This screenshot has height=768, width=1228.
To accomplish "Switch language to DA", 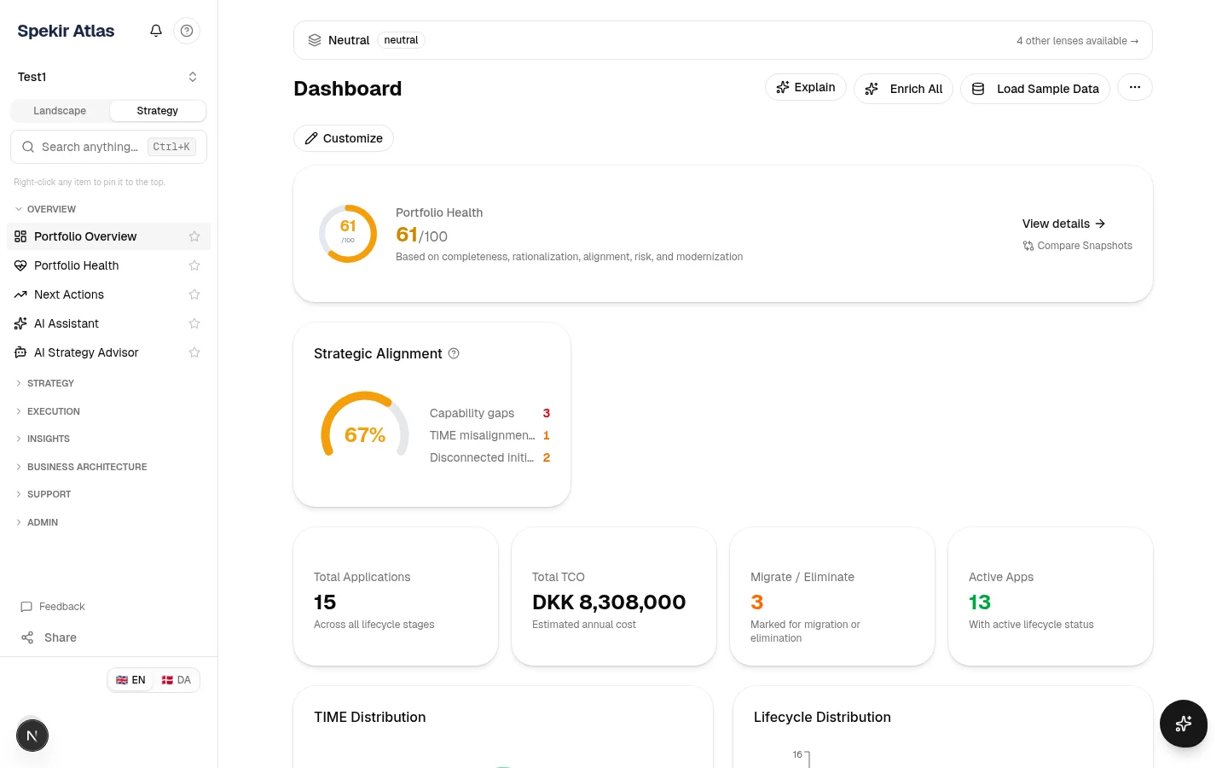I will click(177, 680).
